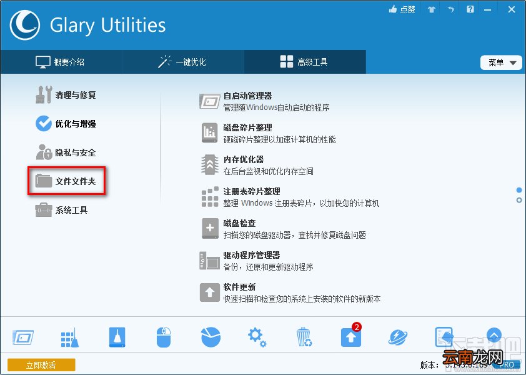Click the person-lock icon beside 隐私与安全
526x375 pixels.
(x=44, y=152)
